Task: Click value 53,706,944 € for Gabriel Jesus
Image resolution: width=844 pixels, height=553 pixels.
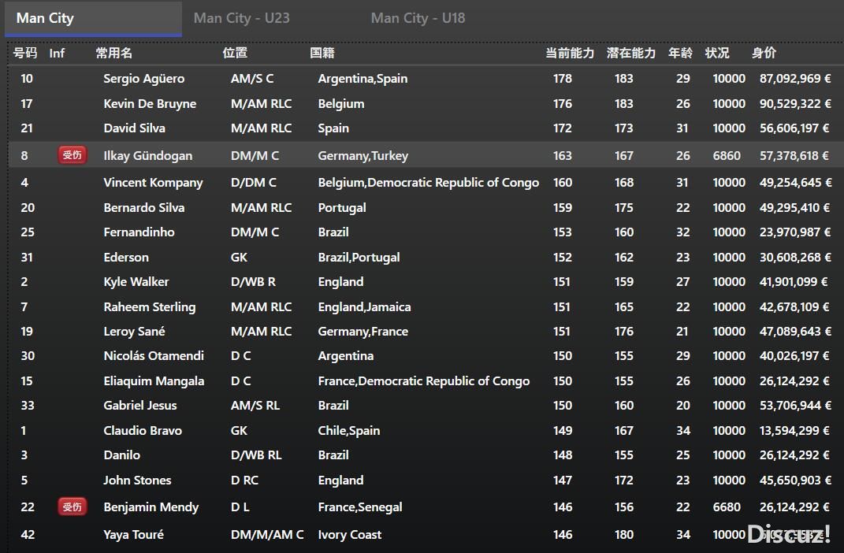Action: (795, 405)
